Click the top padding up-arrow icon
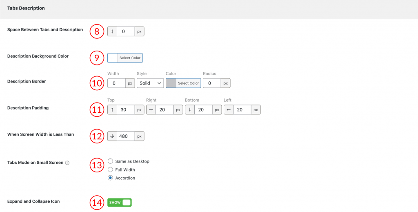 pyautogui.click(x=112, y=110)
